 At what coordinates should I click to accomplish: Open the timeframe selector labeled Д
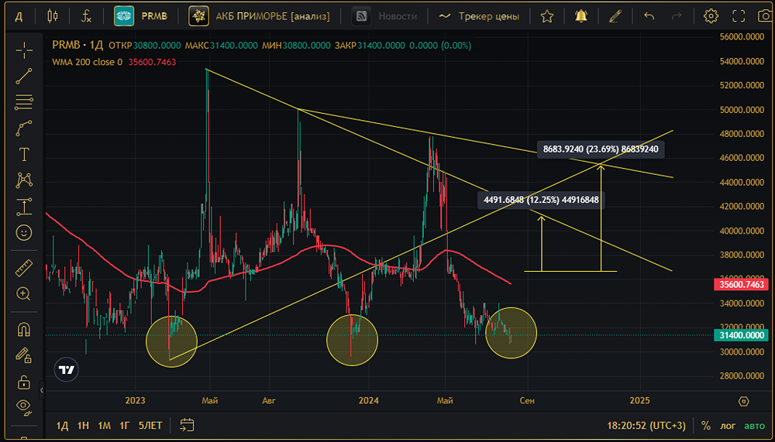[x=19, y=16]
